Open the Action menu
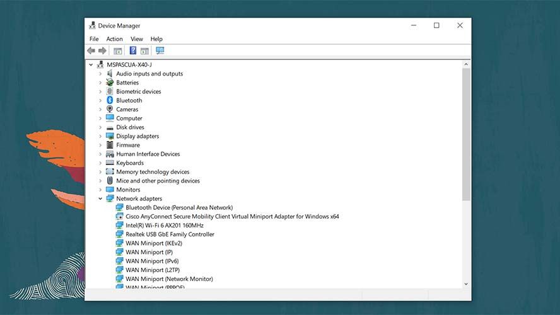The height and width of the screenshot is (315, 560). click(114, 39)
